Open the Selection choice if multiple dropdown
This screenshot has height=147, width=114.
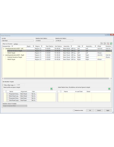tap(15, 106)
